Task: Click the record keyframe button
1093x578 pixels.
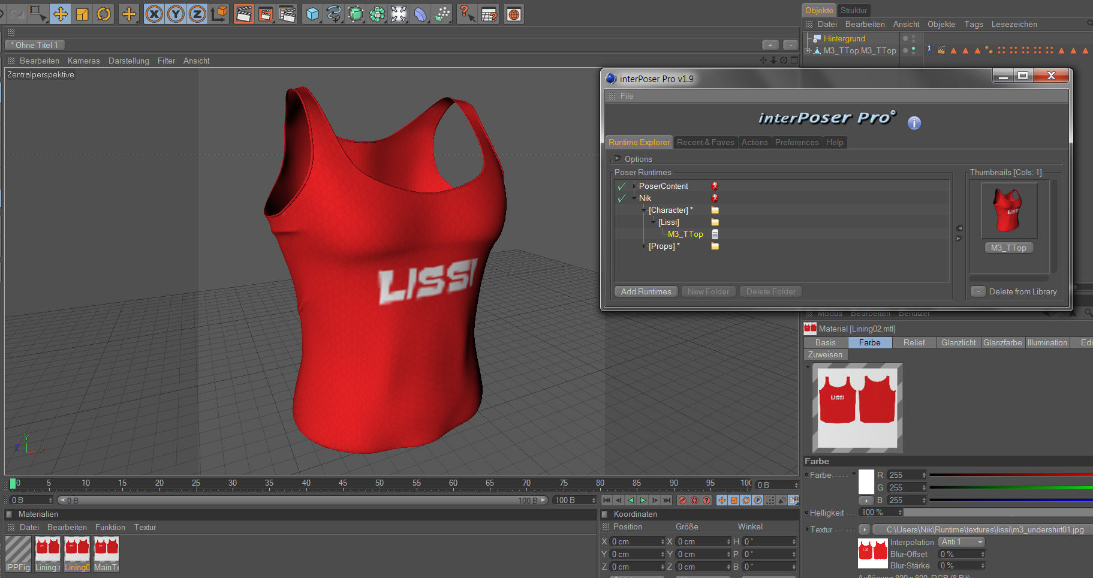Action: (x=682, y=500)
